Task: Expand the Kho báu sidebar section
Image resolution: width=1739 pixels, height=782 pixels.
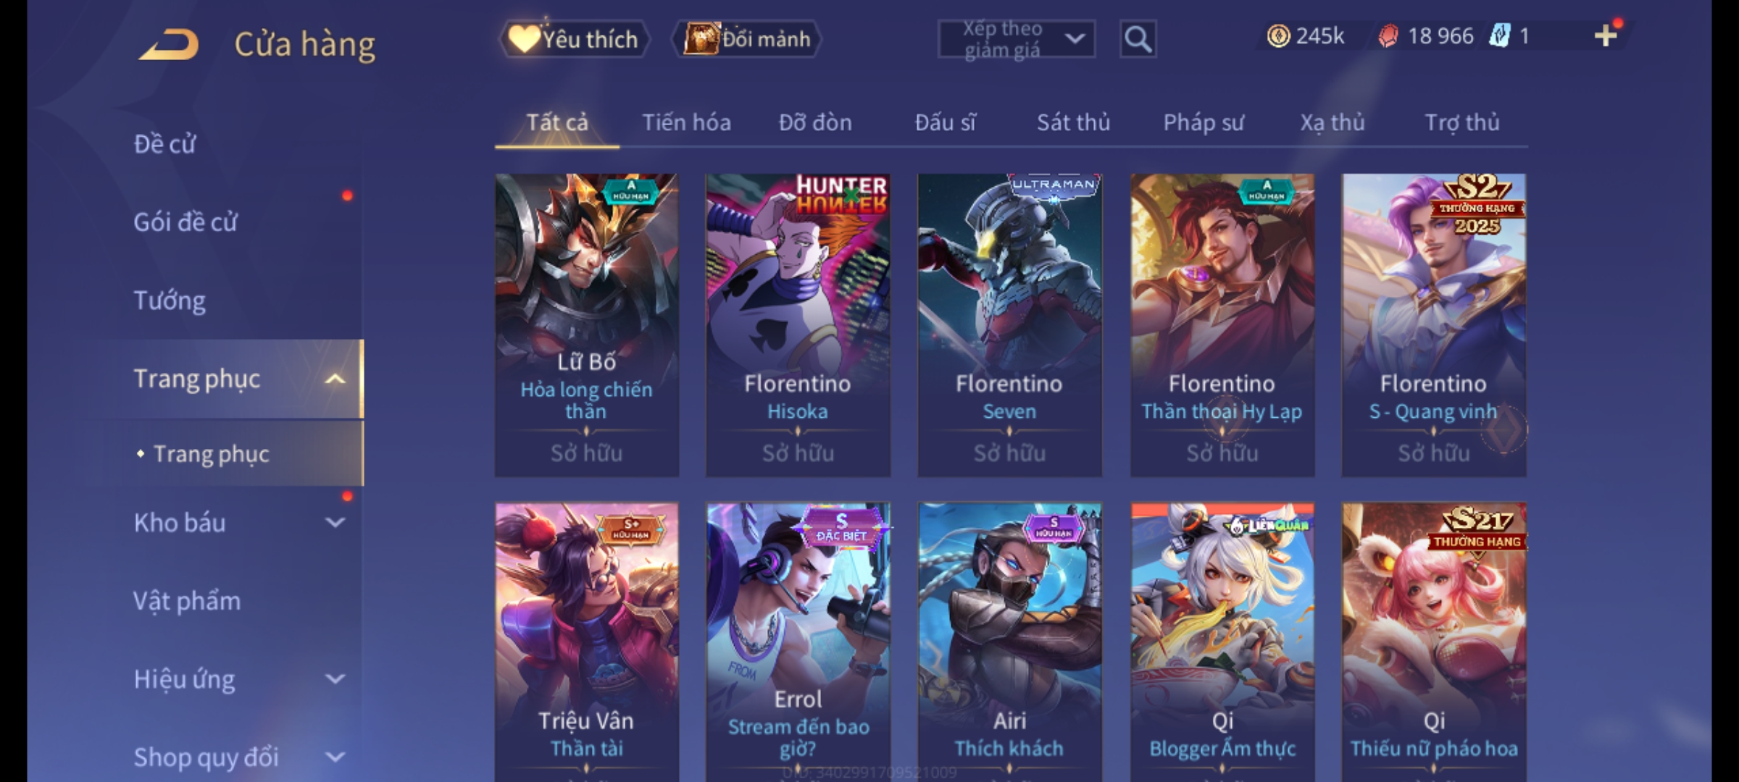Action: click(335, 522)
